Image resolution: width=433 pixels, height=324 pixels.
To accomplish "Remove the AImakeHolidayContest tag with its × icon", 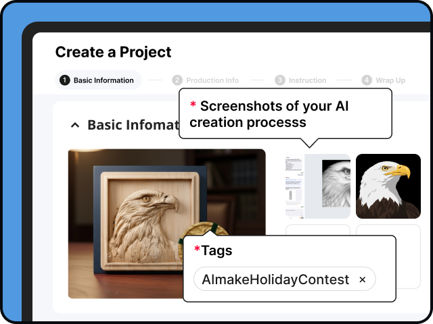I will pos(362,279).
